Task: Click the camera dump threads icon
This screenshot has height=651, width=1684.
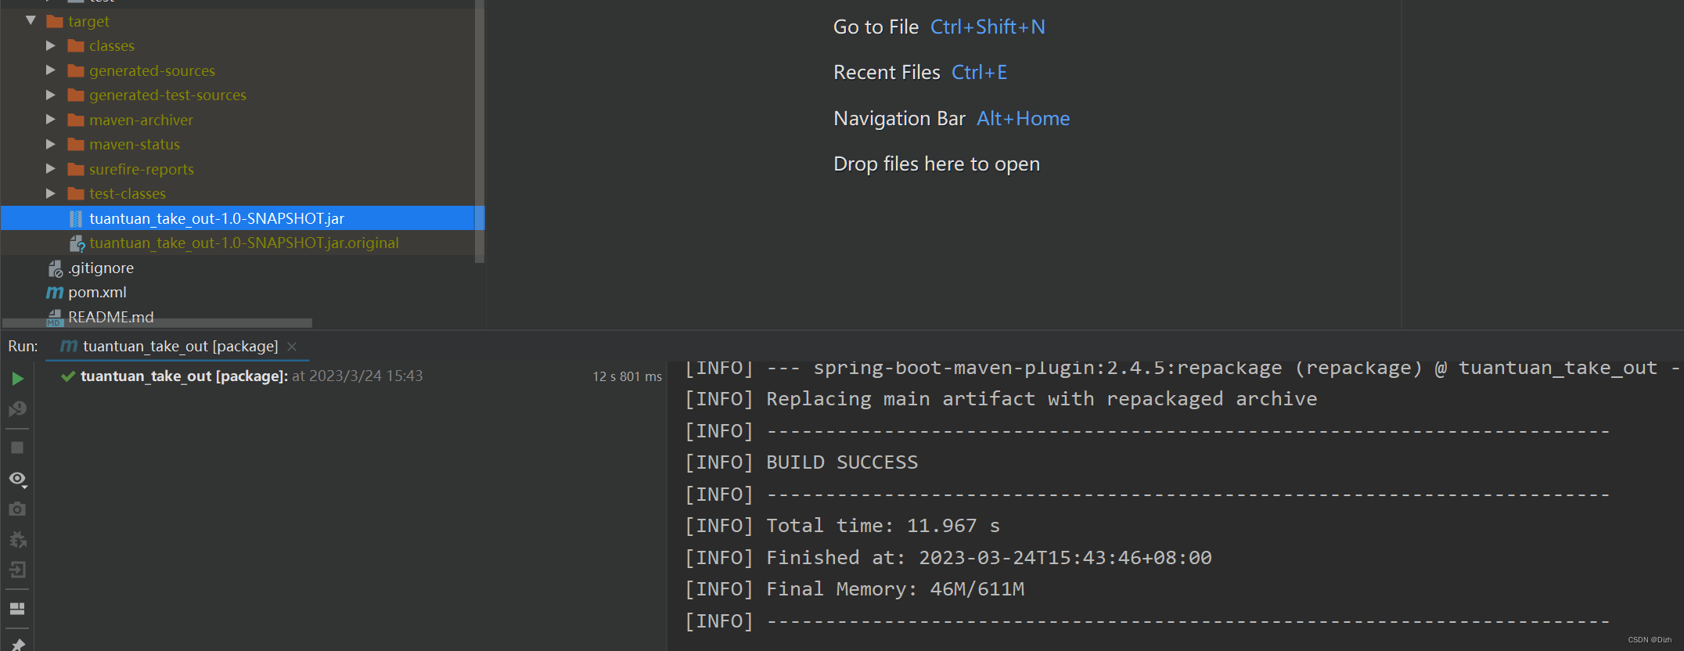Action: coord(17,509)
